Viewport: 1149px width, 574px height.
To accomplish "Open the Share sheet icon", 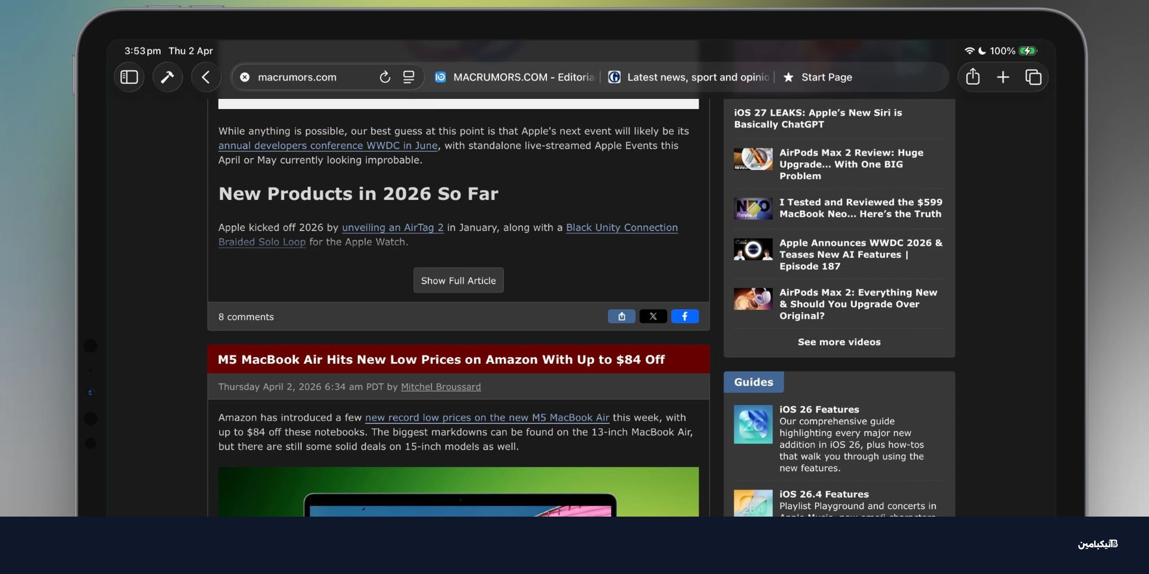I will pyautogui.click(x=972, y=77).
